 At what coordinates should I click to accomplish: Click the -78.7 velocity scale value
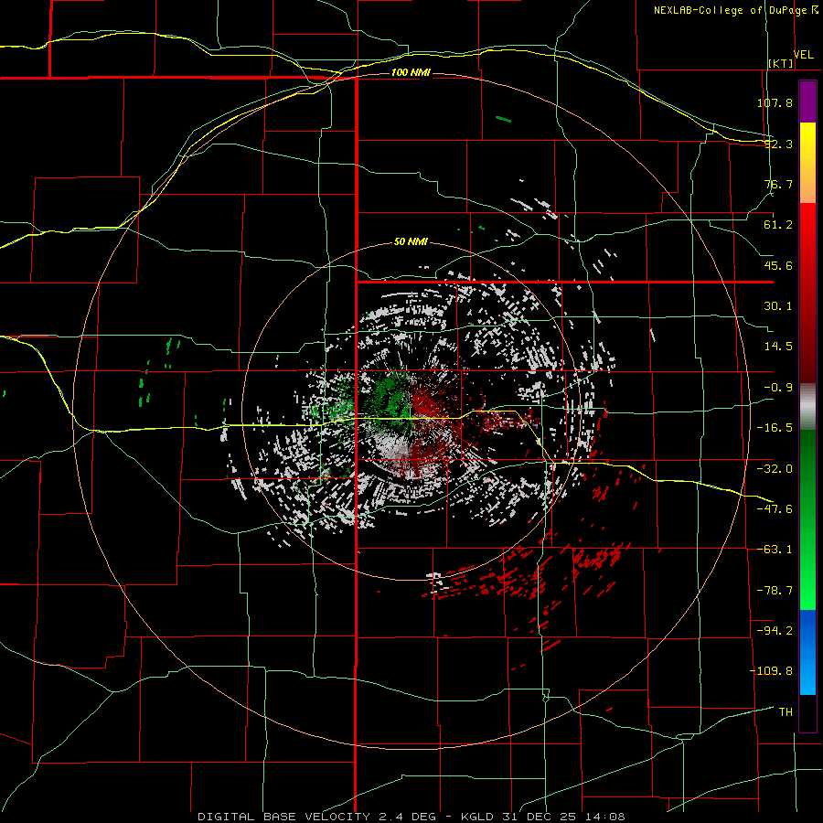(x=775, y=591)
